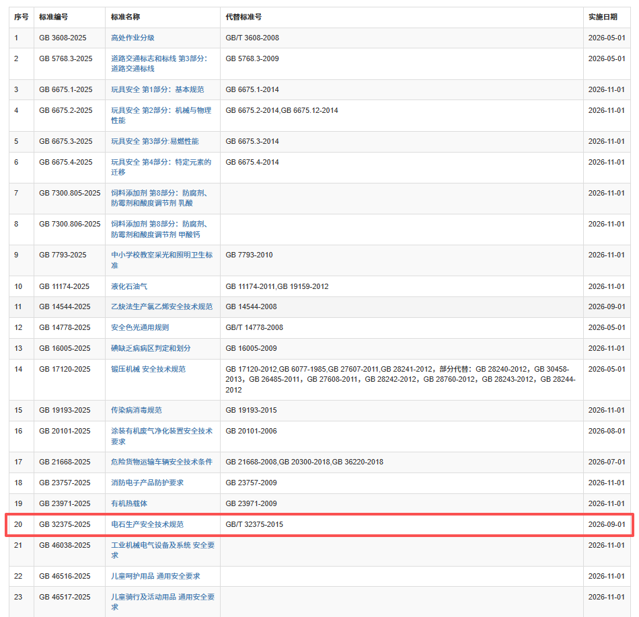This screenshot has height=617, width=639.
Task: Open the 高处作业分级 standard link
Action: [133, 38]
